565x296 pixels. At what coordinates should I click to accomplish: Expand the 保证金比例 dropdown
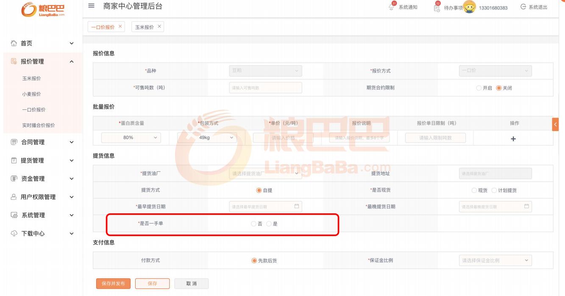point(495,260)
